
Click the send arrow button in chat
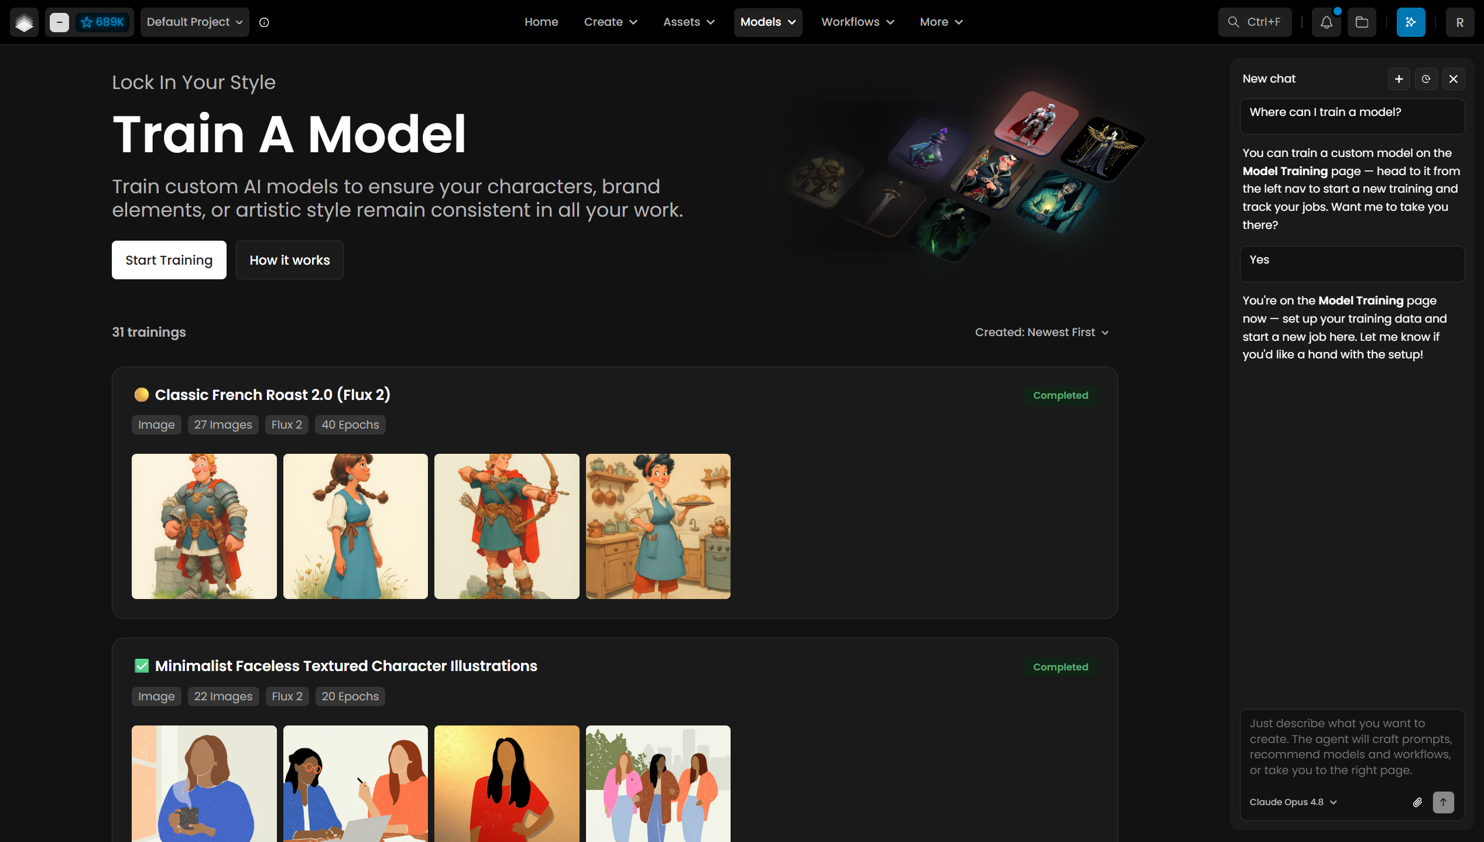click(1444, 802)
